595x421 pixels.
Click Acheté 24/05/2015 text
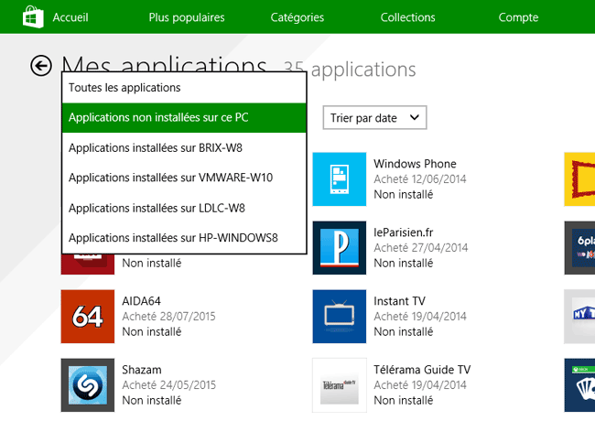click(168, 385)
